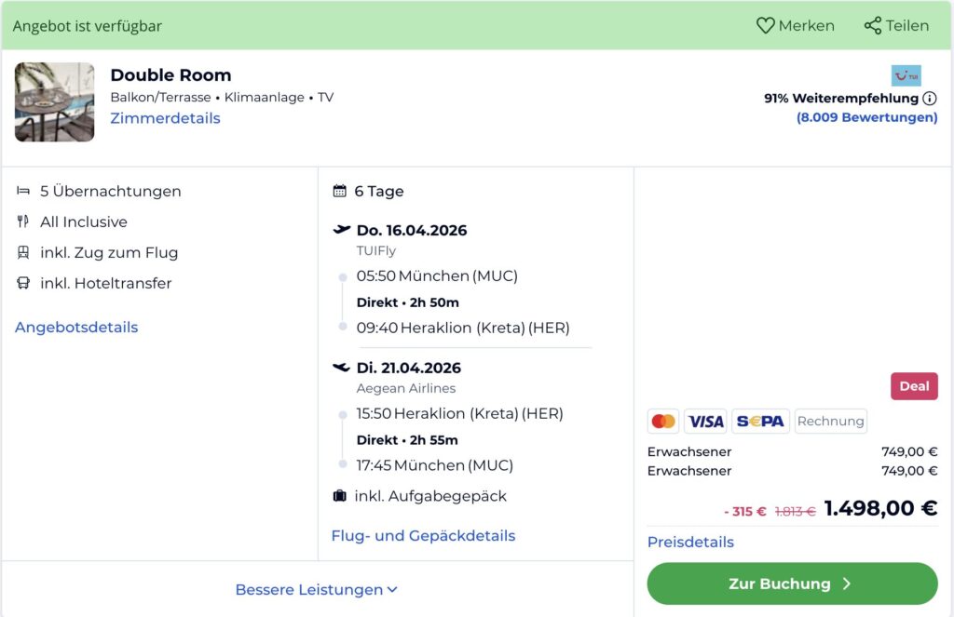Click the calendar icon next to 6 Tage
The height and width of the screenshot is (617, 954).
click(x=339, y=191)
